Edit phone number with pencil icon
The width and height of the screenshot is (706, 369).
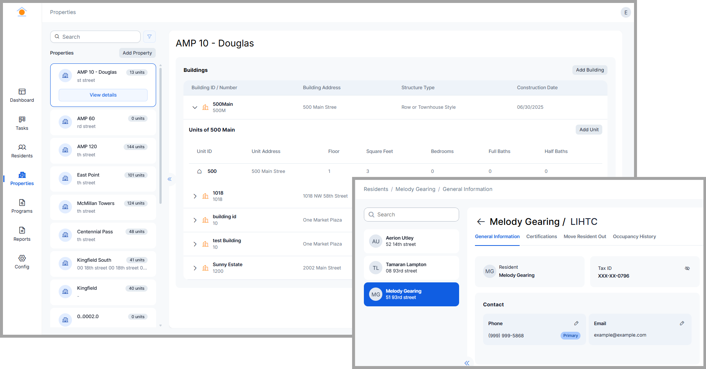click(x=576, y=323)
